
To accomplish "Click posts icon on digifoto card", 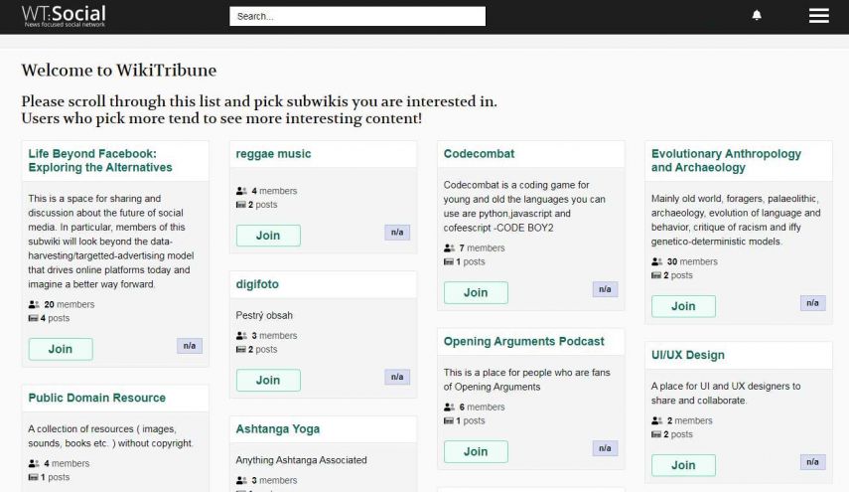I will 241,350.
